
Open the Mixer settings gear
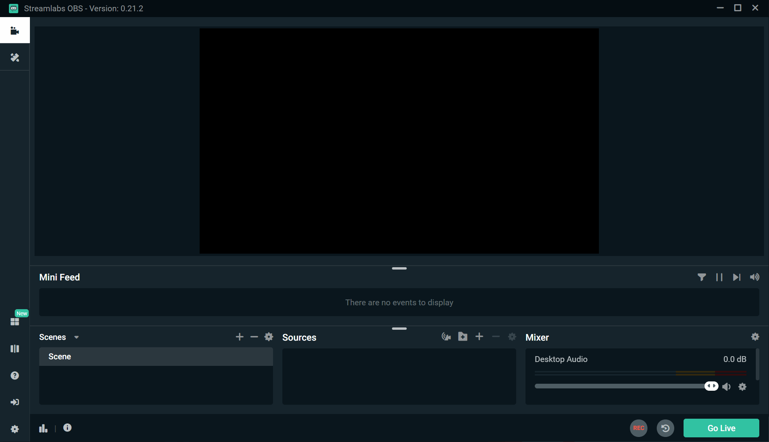pyautogui.click(x=755, y=337)
